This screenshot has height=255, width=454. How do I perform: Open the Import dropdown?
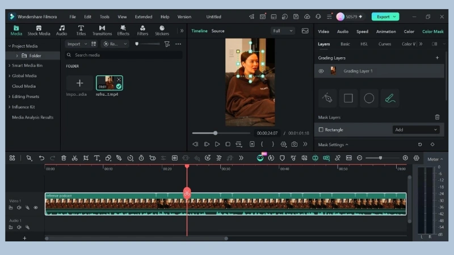click(77, 44)
